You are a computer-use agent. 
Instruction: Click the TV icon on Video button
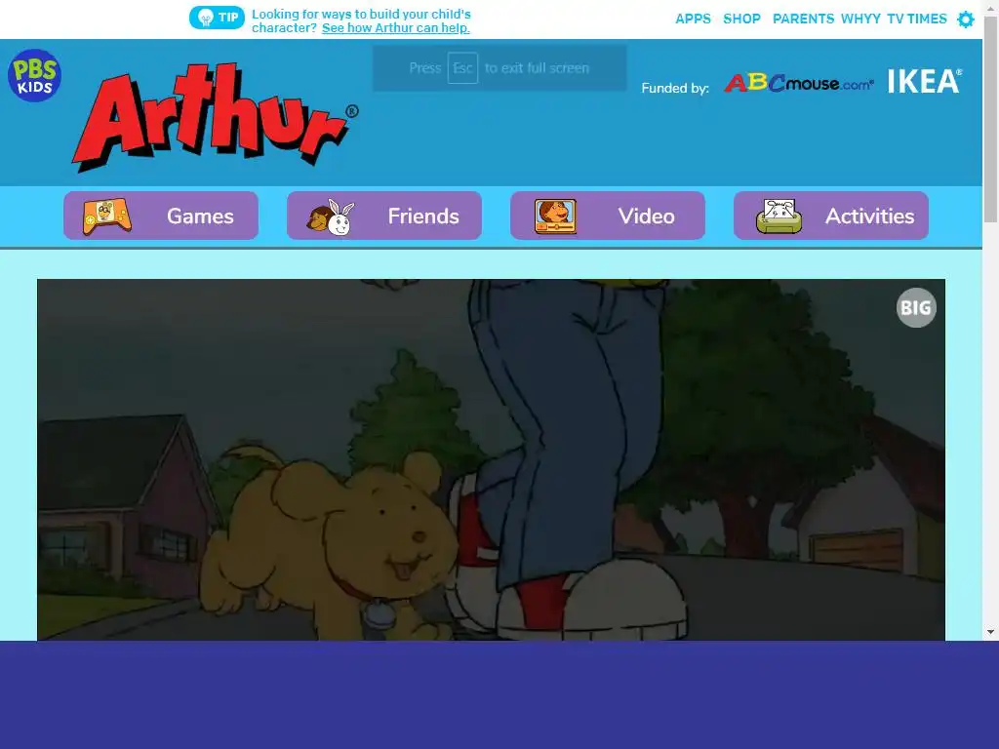click(555, 217)
